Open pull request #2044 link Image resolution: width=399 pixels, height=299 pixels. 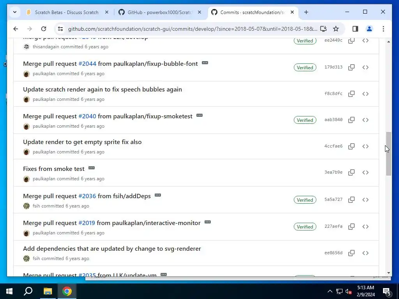[x=87, y=63]
